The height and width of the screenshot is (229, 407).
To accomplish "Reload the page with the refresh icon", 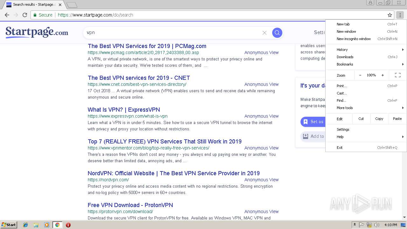I will click(x=25, y=15).
